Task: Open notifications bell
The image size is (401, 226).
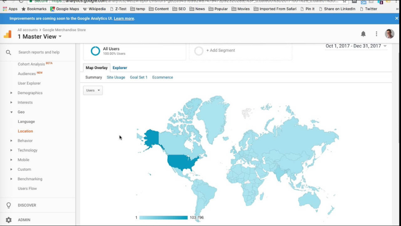Action: (363, 34)
